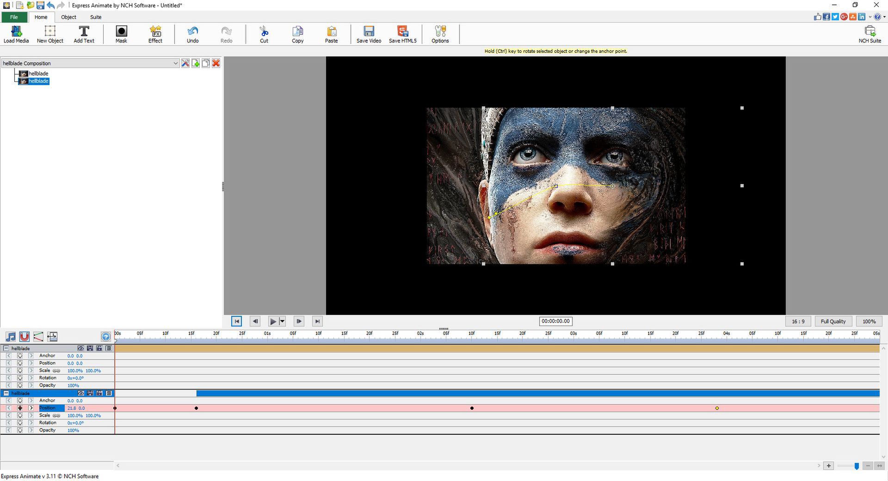Open the play options dropdown arrow

(282, 321)
